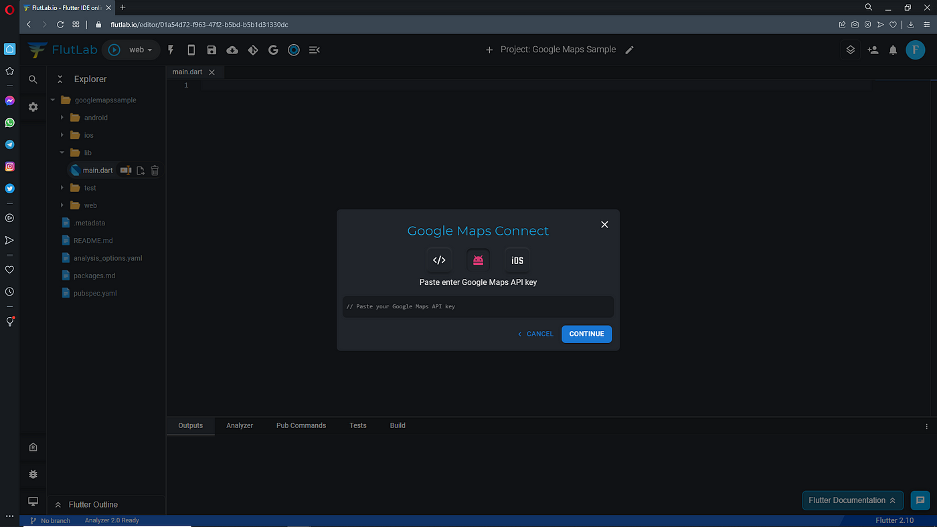Image resolution: width=937 pixels, height=527 pixels.
Task: Click the plus icon before Project name
Action: click(x=489, y=49)
